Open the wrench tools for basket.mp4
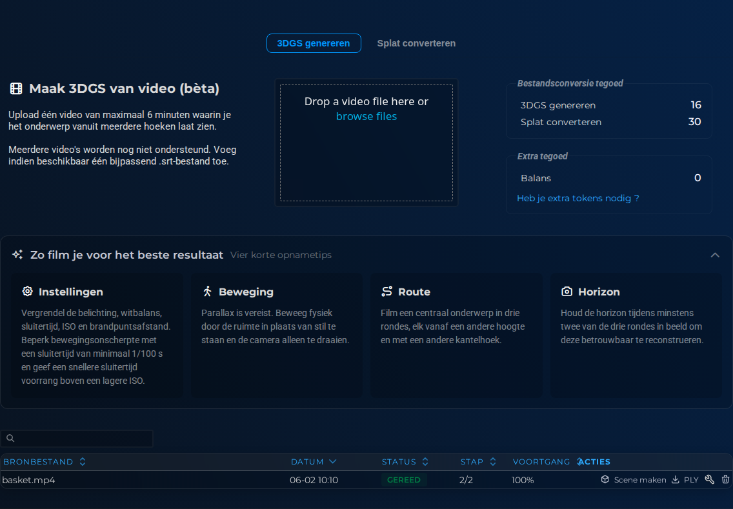This screenshot has width=733, height=509. pos(710,479)
